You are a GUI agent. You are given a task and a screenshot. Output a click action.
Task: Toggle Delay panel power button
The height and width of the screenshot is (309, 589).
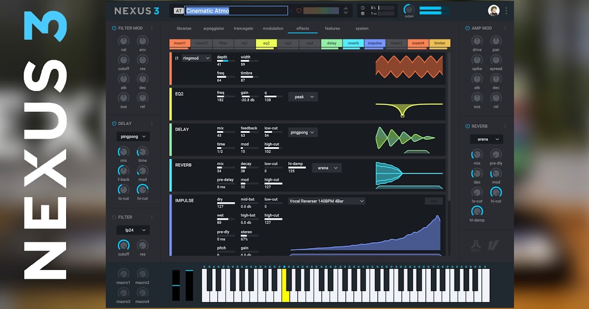114,124
